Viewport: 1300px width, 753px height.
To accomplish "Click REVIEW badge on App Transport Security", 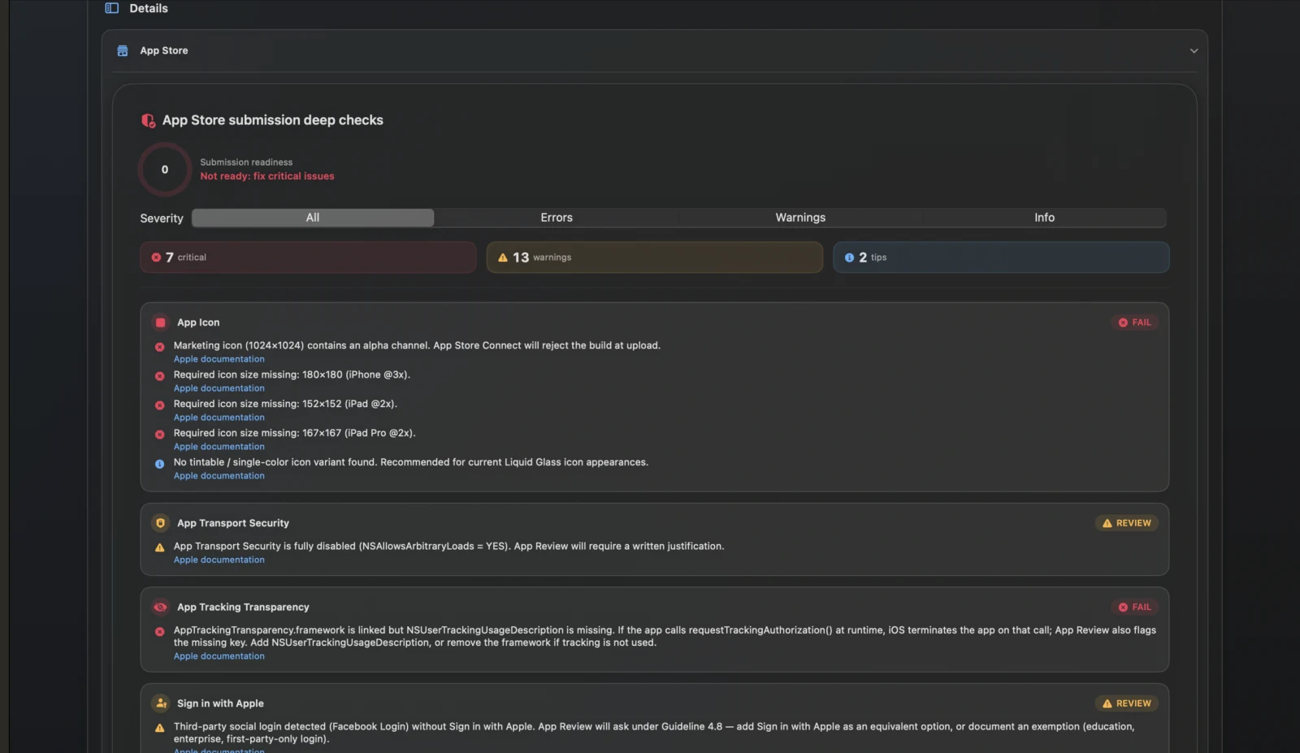I will click(1127, 523).
